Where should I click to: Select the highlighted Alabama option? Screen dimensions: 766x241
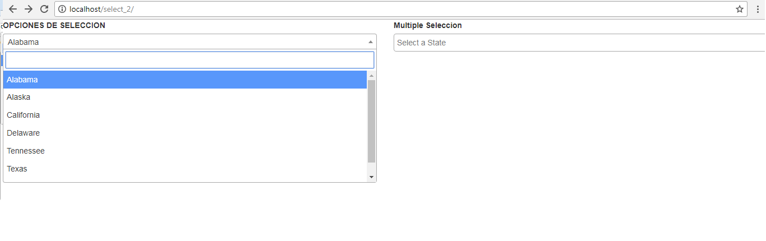tap(185, 80)
